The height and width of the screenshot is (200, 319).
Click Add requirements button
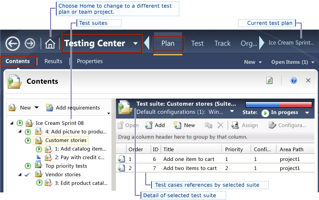[x=73, y=108]
